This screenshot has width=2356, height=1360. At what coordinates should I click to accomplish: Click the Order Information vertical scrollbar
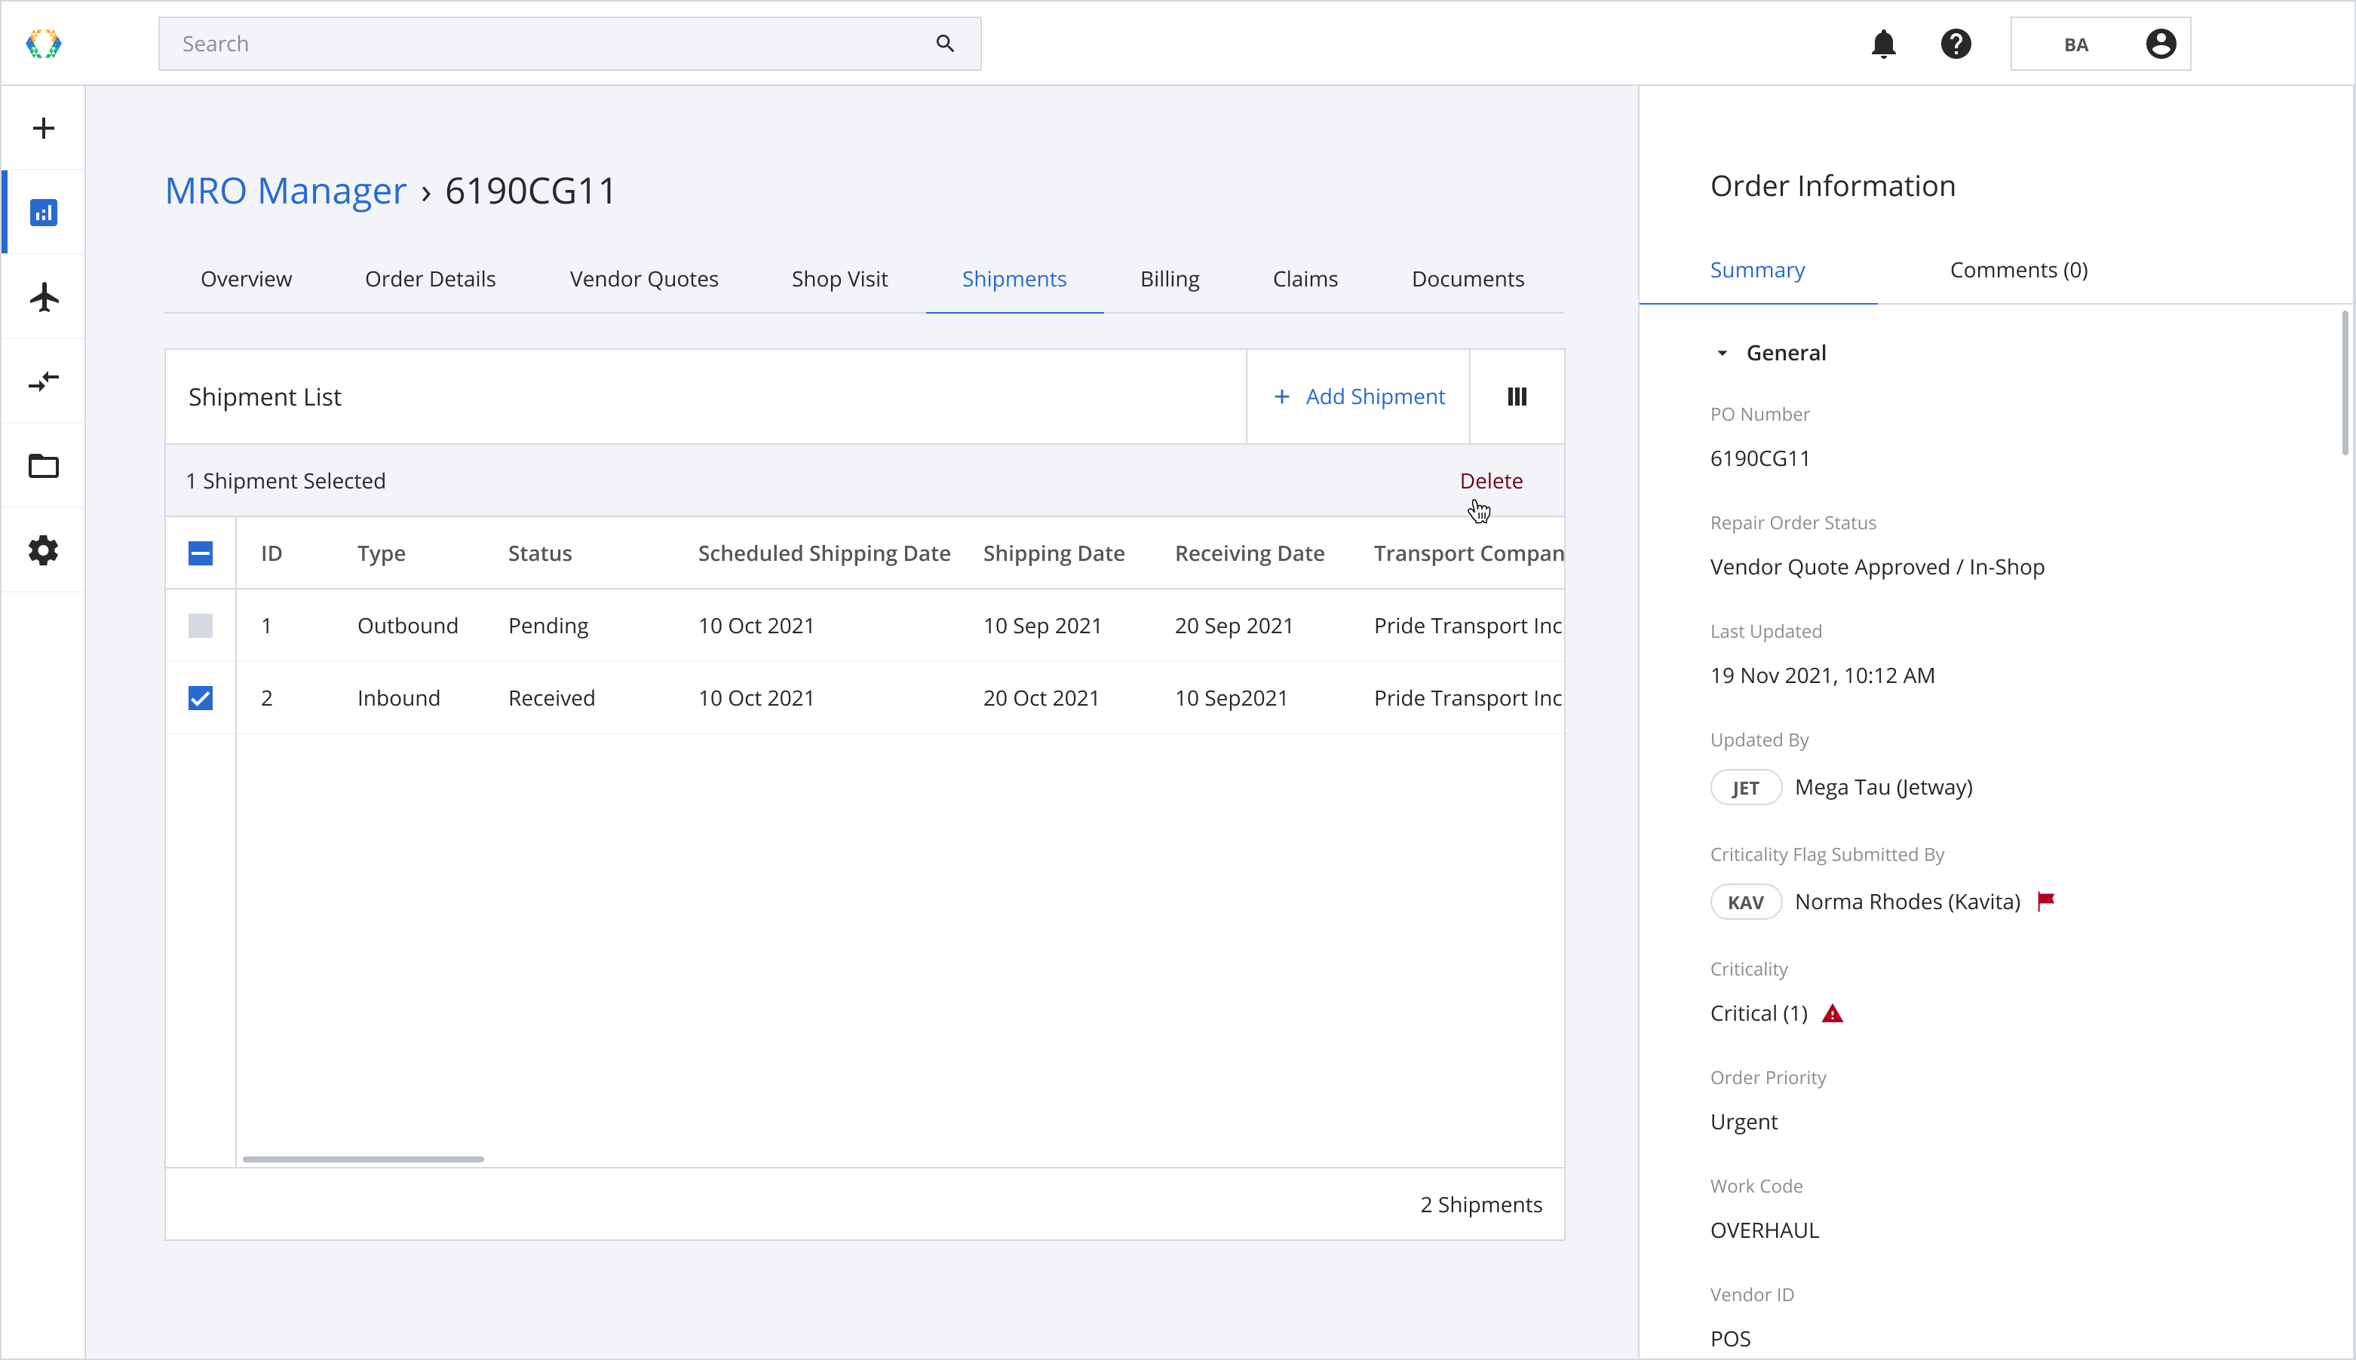(2345, 384)
